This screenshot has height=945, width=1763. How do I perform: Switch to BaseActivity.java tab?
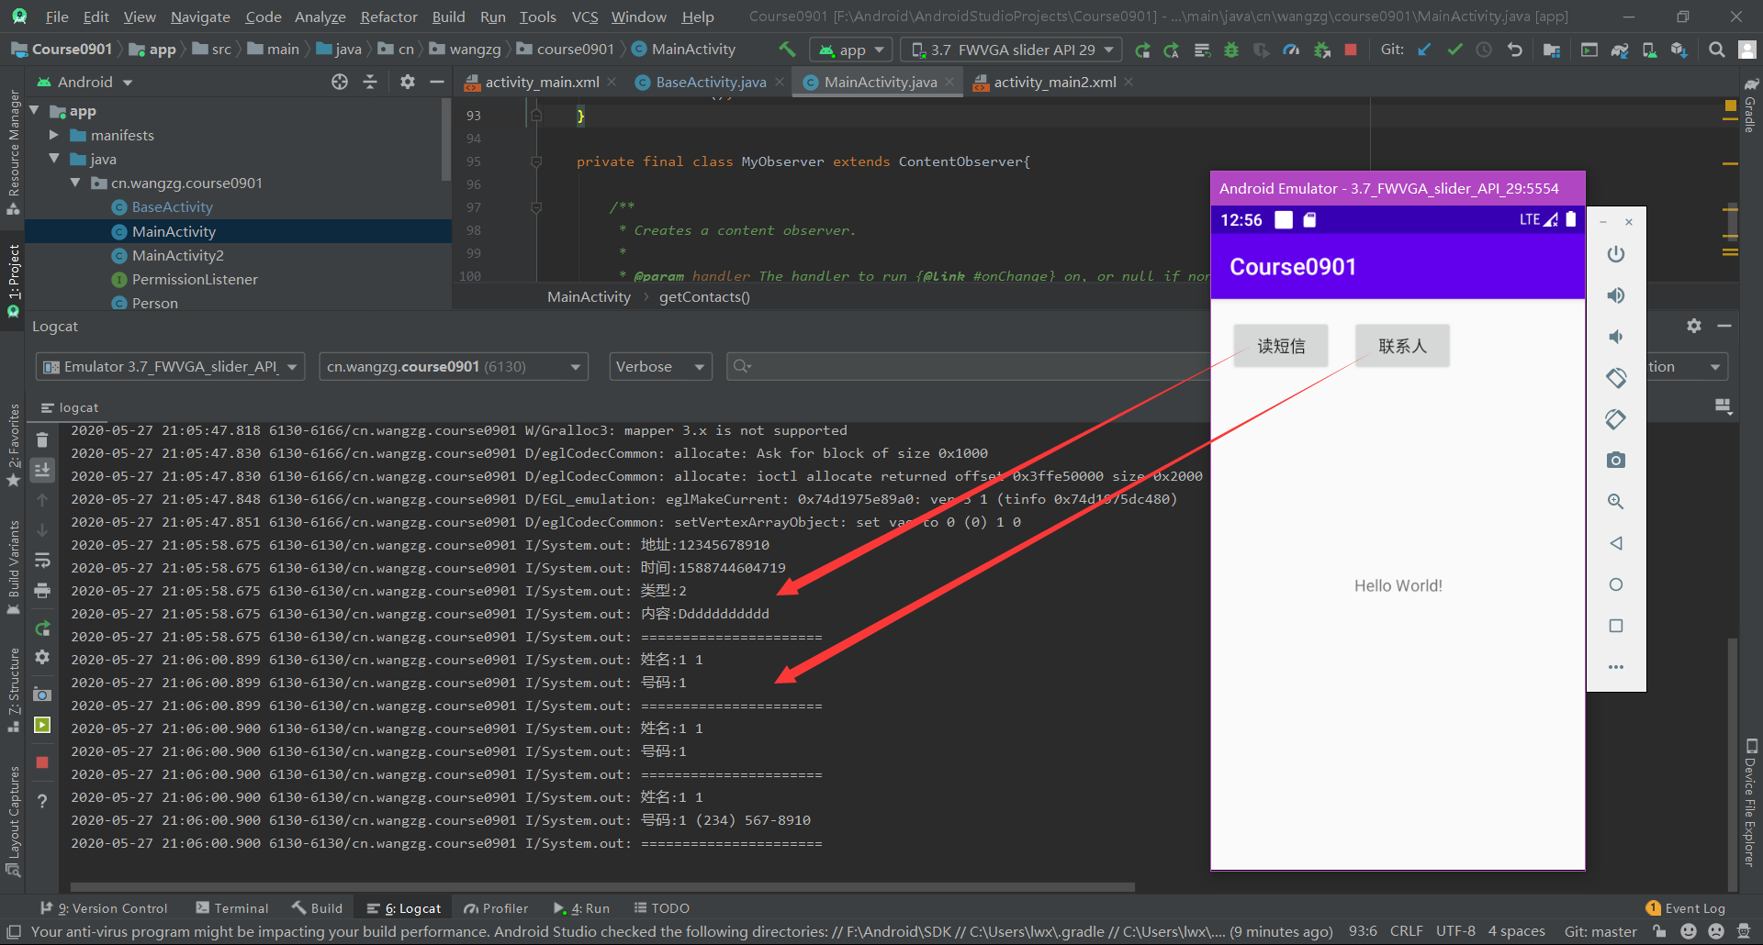click(x=711, y=82)
